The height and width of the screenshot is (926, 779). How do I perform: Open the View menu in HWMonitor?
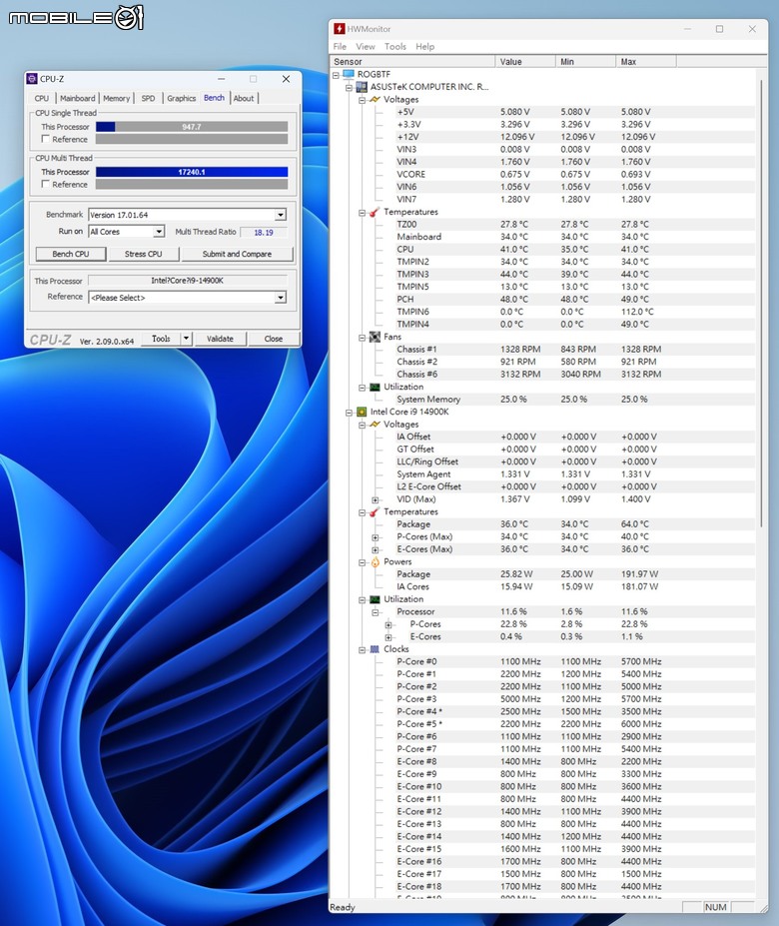click(x=365, y=46)
